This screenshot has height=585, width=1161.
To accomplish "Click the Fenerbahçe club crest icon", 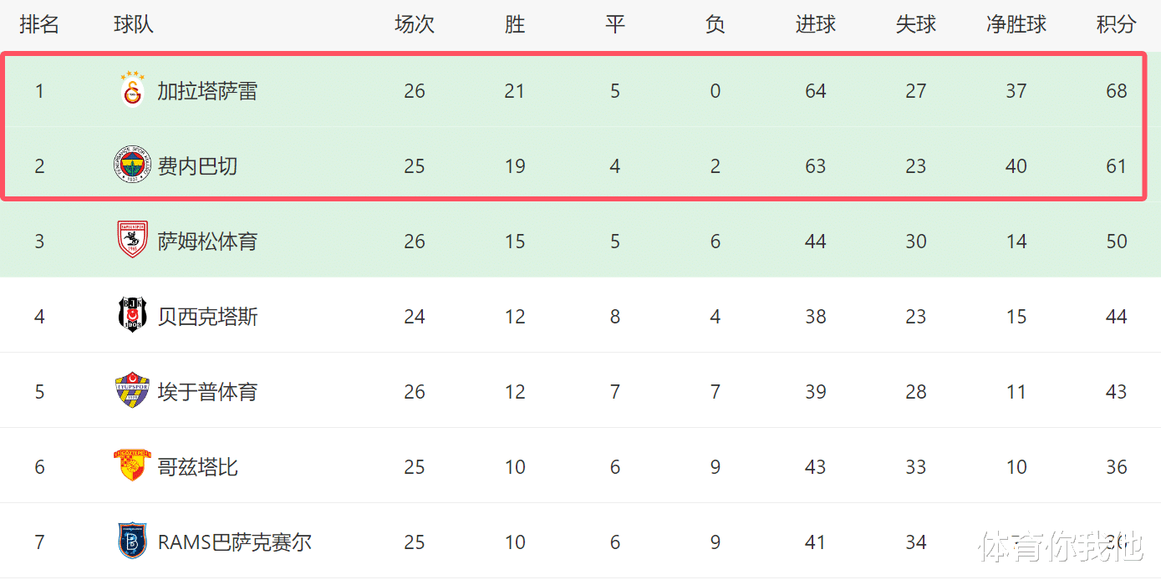I will pyautogui.click(x=132, y=165).
